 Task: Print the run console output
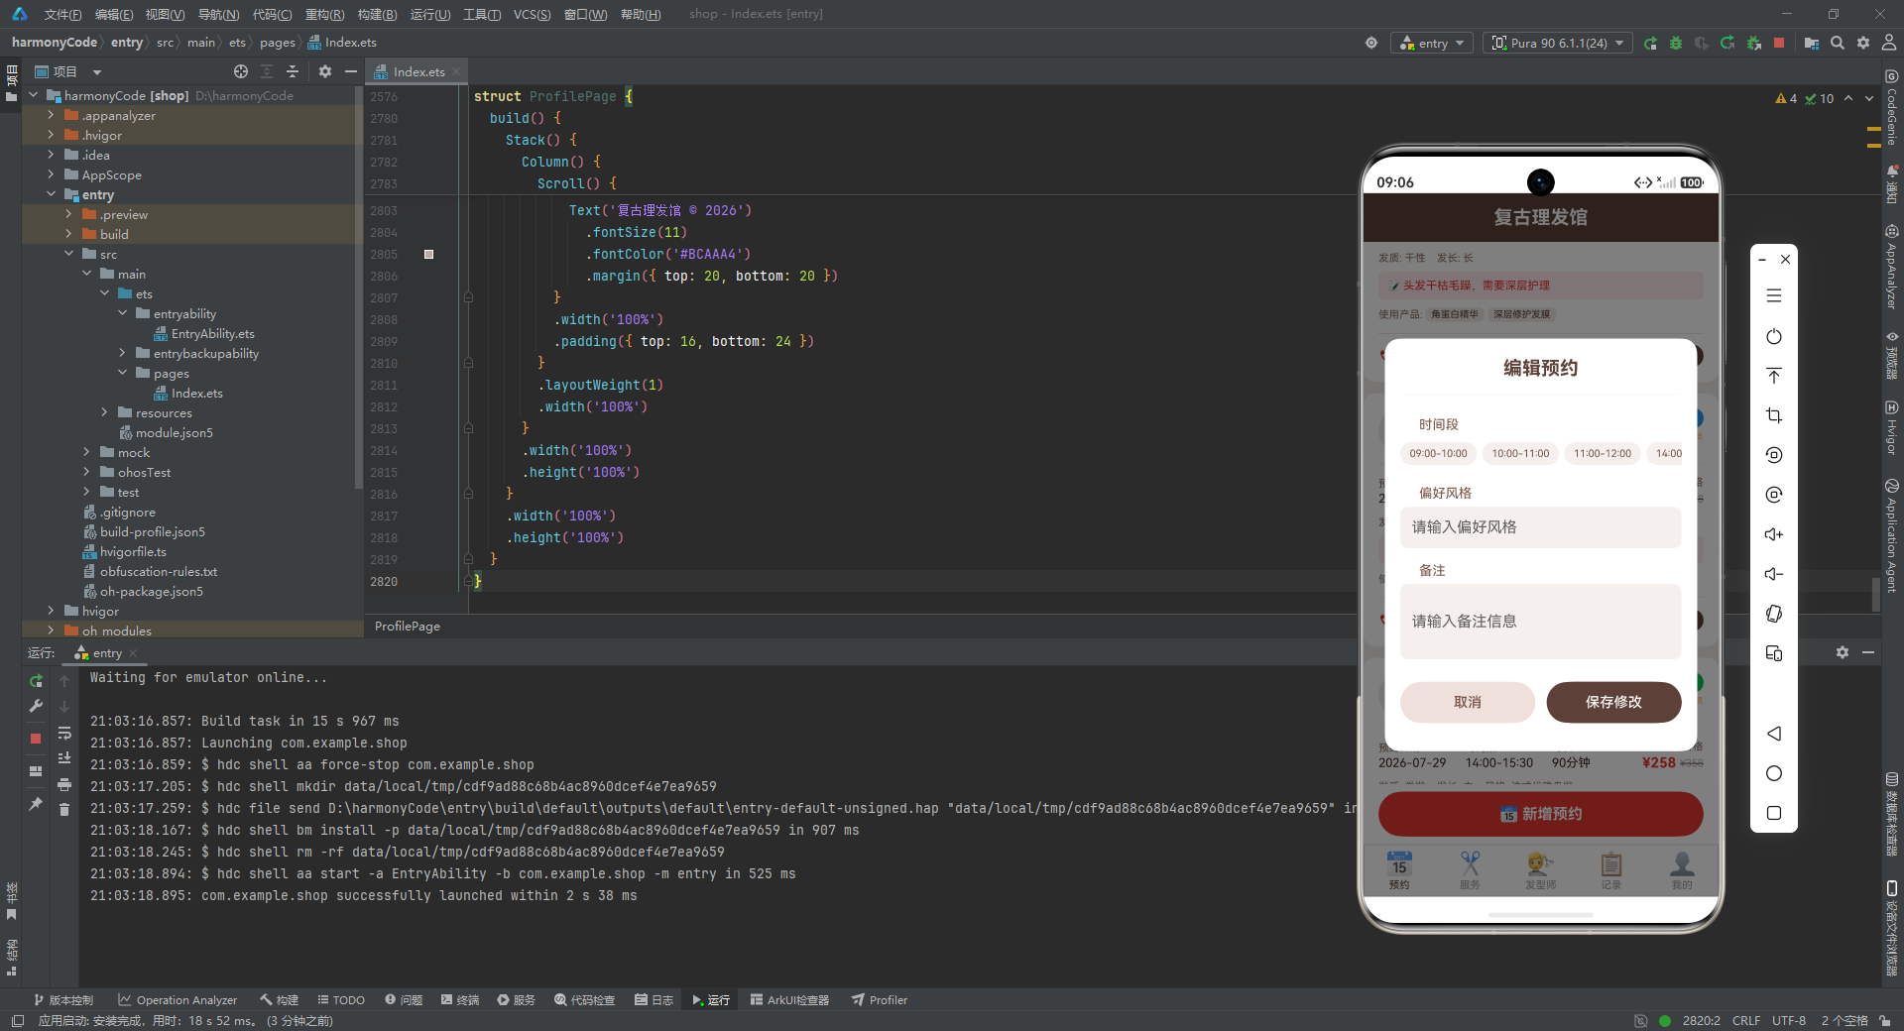64,784
